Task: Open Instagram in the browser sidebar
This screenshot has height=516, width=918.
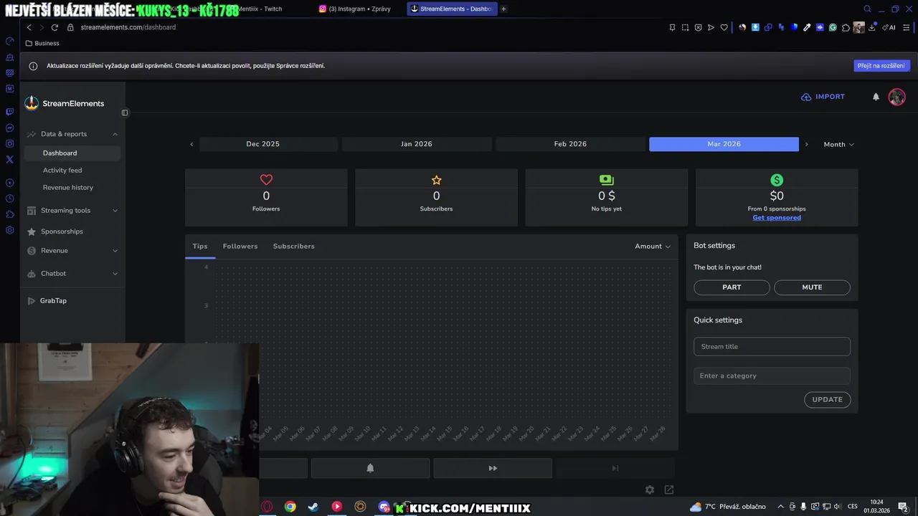Action: [x=10, y=143]
